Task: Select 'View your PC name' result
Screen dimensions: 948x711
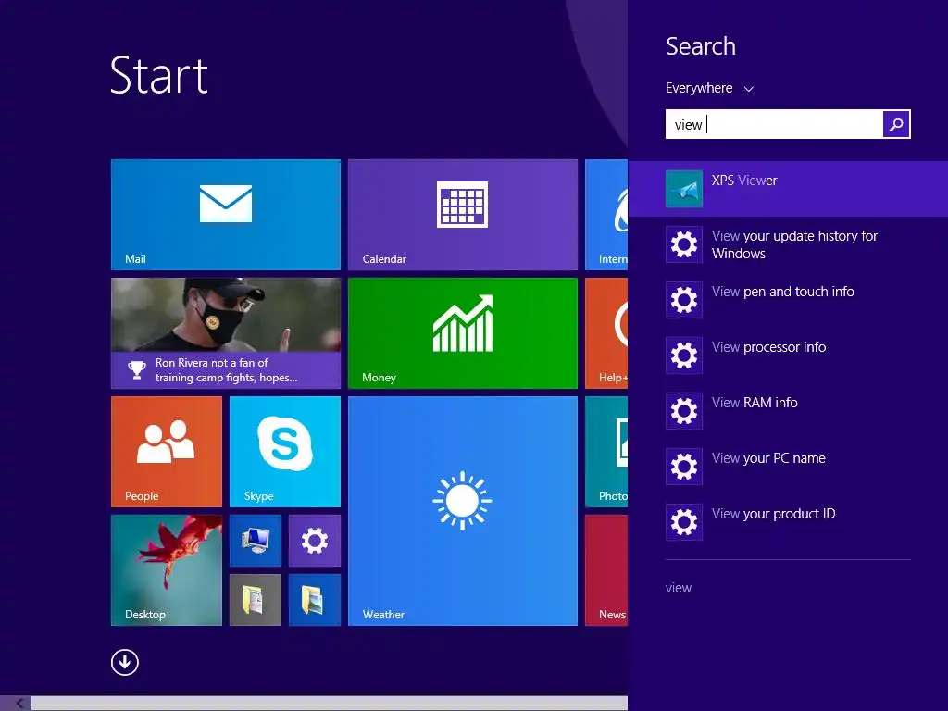Action: pyautogui.click(x=788, y=467)
